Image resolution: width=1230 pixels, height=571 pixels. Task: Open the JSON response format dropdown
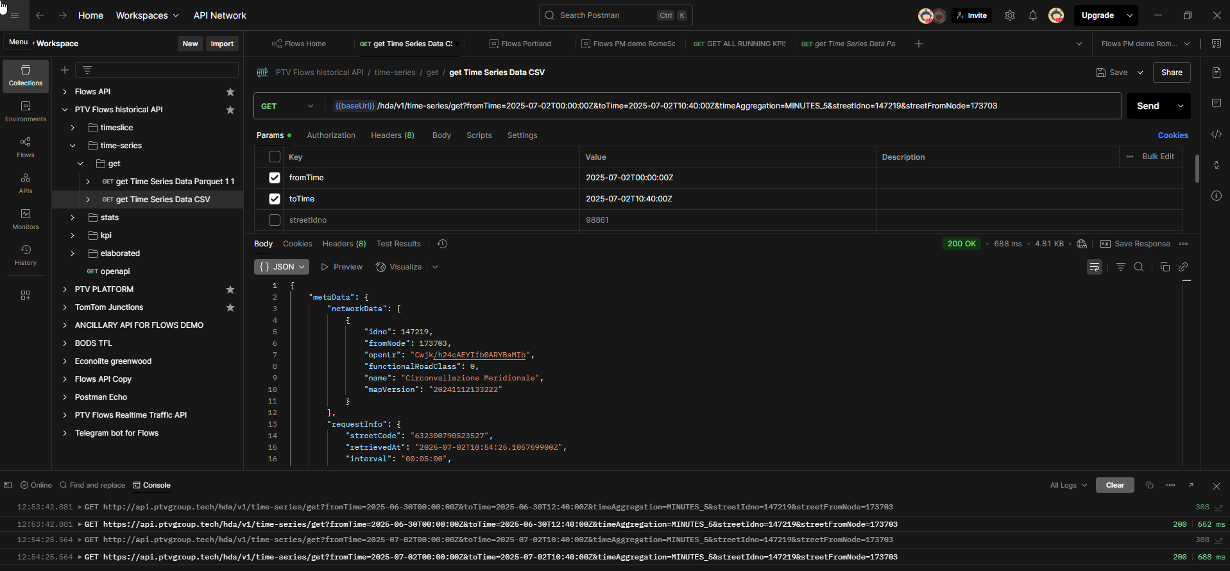click(282, 267)
